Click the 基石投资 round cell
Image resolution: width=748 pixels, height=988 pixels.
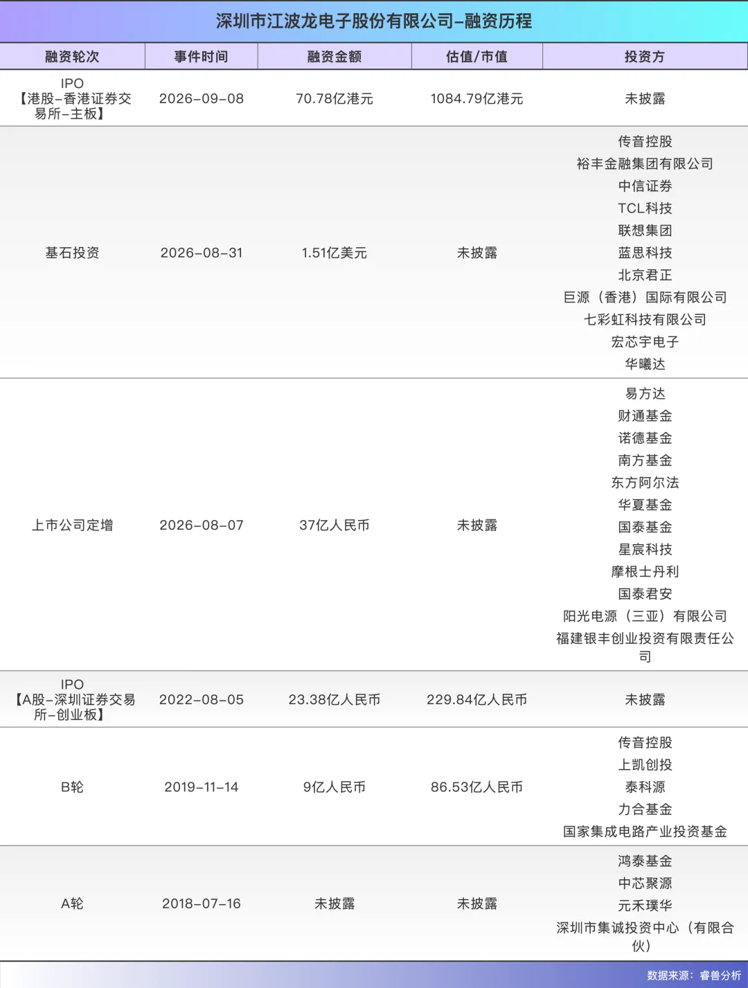[72, 253]
